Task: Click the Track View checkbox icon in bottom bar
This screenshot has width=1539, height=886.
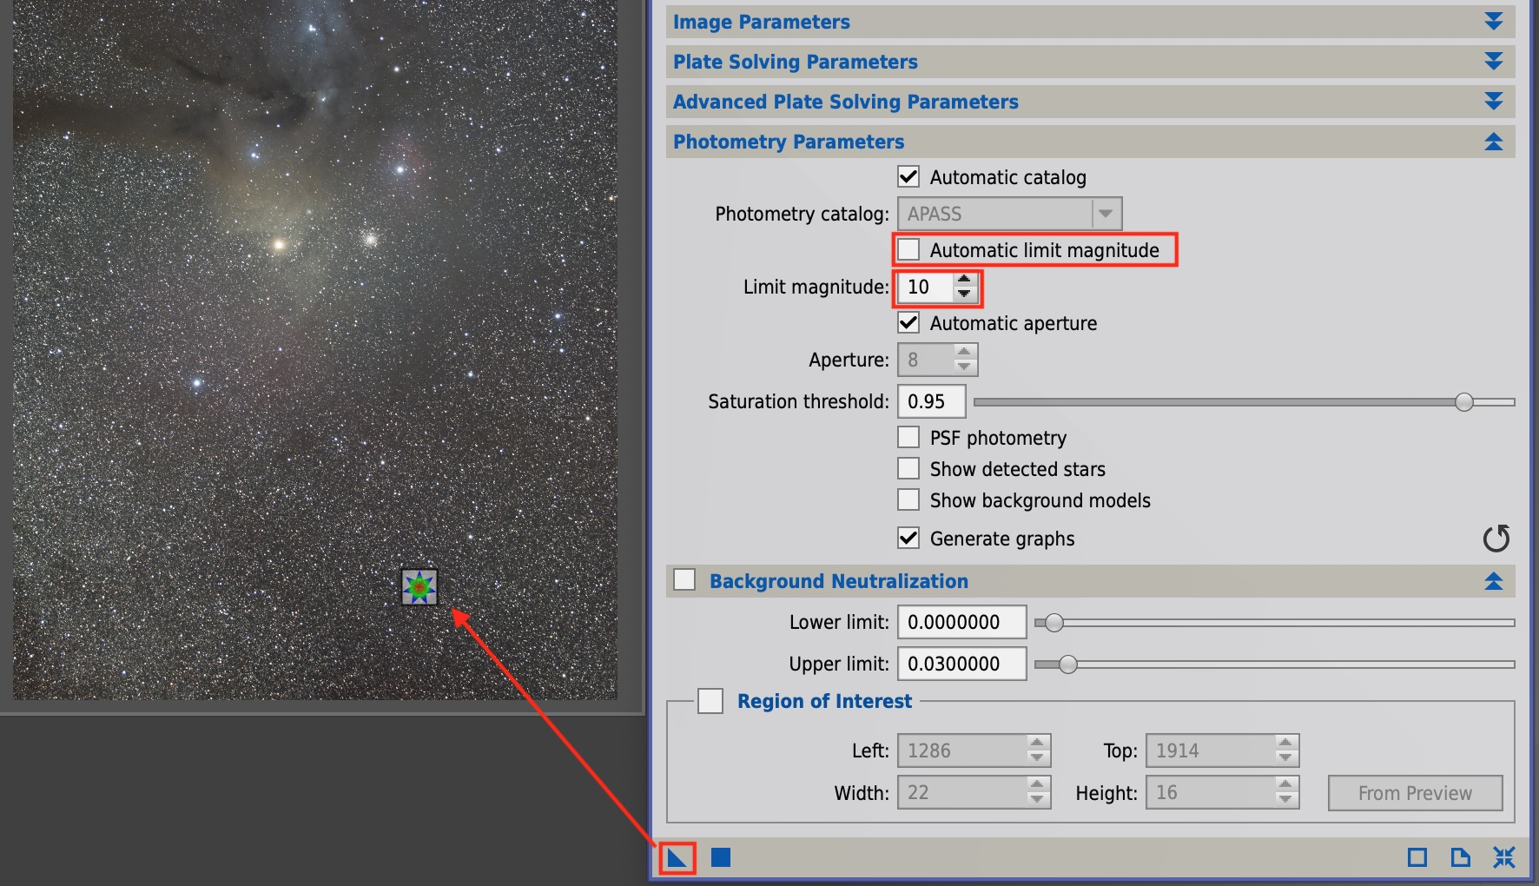Action: click(x=1417, y=858)
